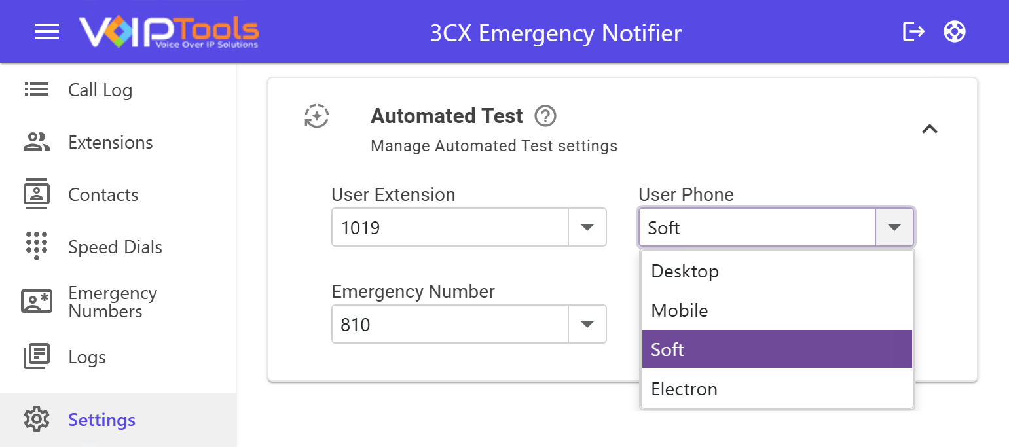The image size is (1009, 447).
Task: Collapse the Automated Test panel
Action: (x=930, y=129)
